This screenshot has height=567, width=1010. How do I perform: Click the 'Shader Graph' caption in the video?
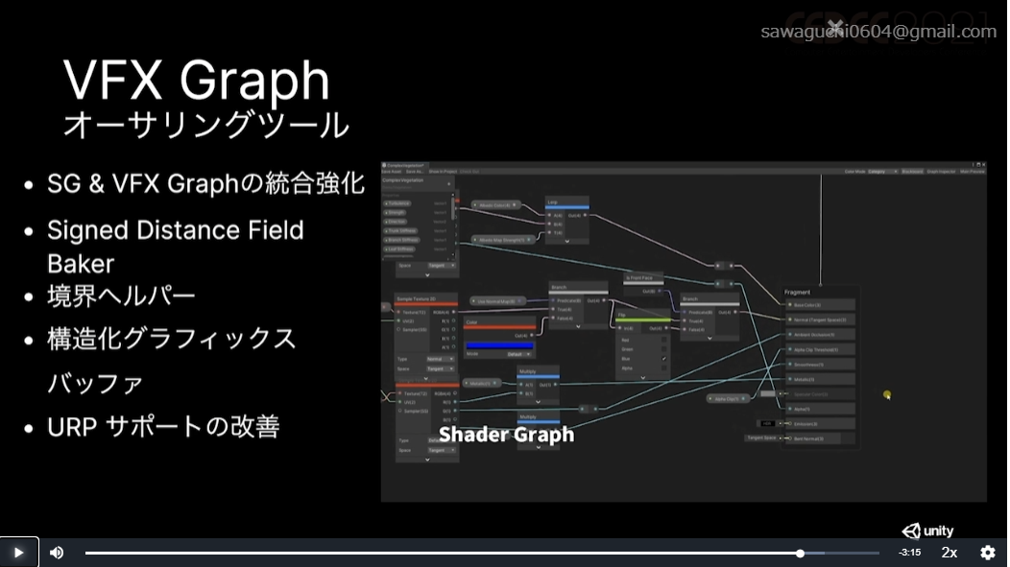coord(506,435)
